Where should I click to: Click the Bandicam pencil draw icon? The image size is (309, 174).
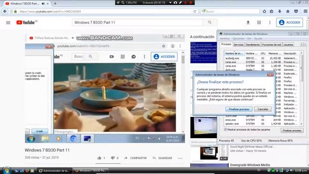point(180,2)
